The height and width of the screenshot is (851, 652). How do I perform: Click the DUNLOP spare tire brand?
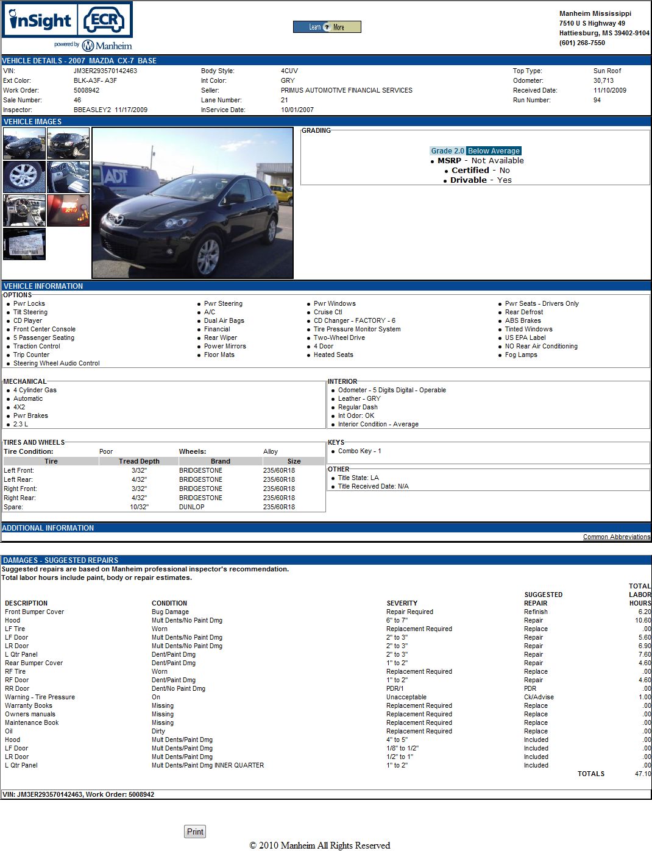(192, 507)
